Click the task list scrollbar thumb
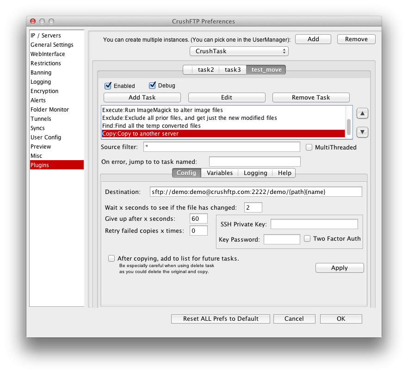 point(348,127)
